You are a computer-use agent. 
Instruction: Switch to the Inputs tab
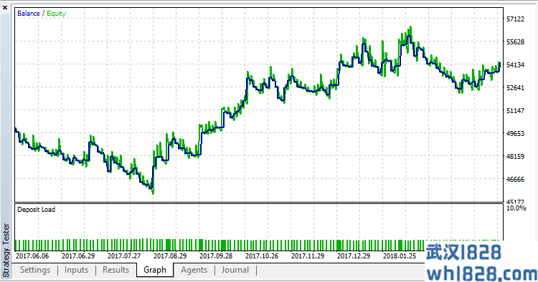click(76, 270)
